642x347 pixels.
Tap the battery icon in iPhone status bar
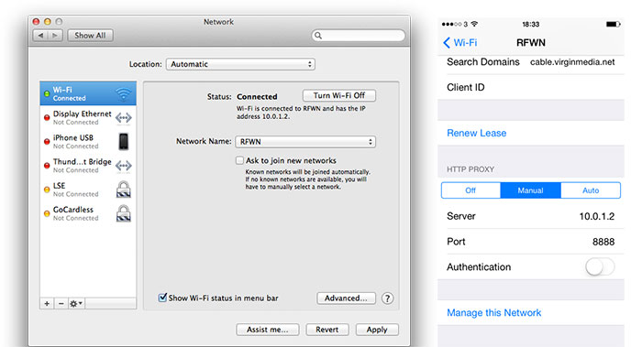pos(613,24)
